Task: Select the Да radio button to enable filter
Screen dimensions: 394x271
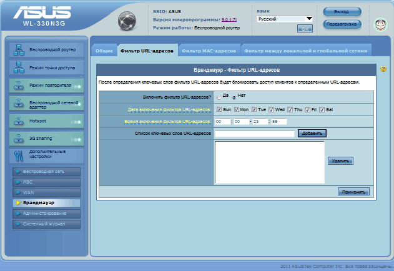Action: pos(219,97)
